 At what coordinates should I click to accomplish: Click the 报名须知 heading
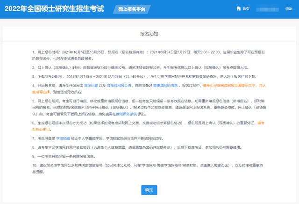point(149,34)
